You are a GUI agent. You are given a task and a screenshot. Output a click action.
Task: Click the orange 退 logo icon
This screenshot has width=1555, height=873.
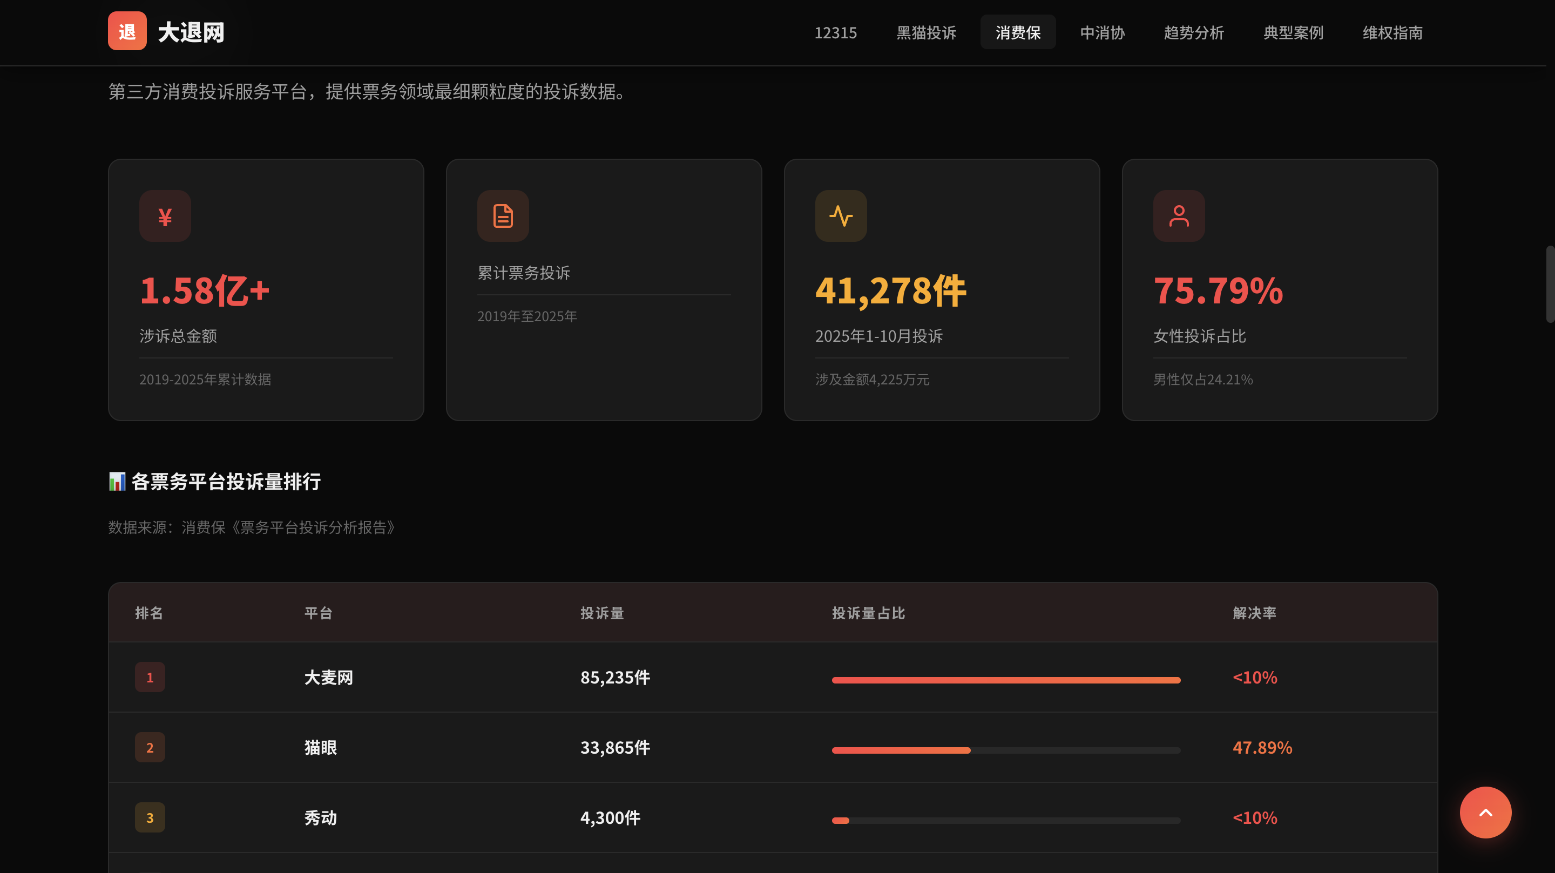(127, 31)
